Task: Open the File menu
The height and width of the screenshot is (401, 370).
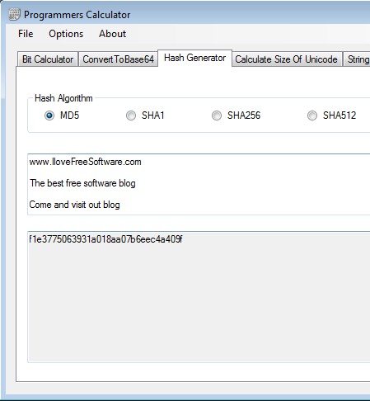Action: pyautogui.click(x=26, y=34)
